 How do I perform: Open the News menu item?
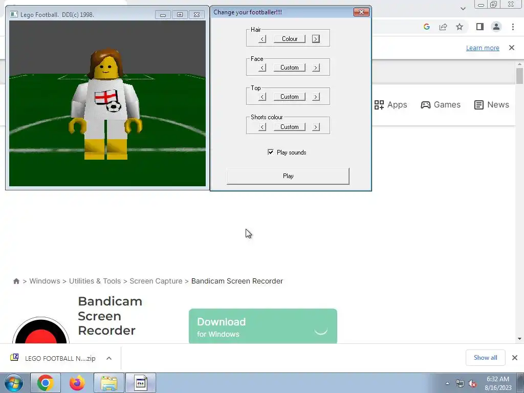(x=492, y=104)
